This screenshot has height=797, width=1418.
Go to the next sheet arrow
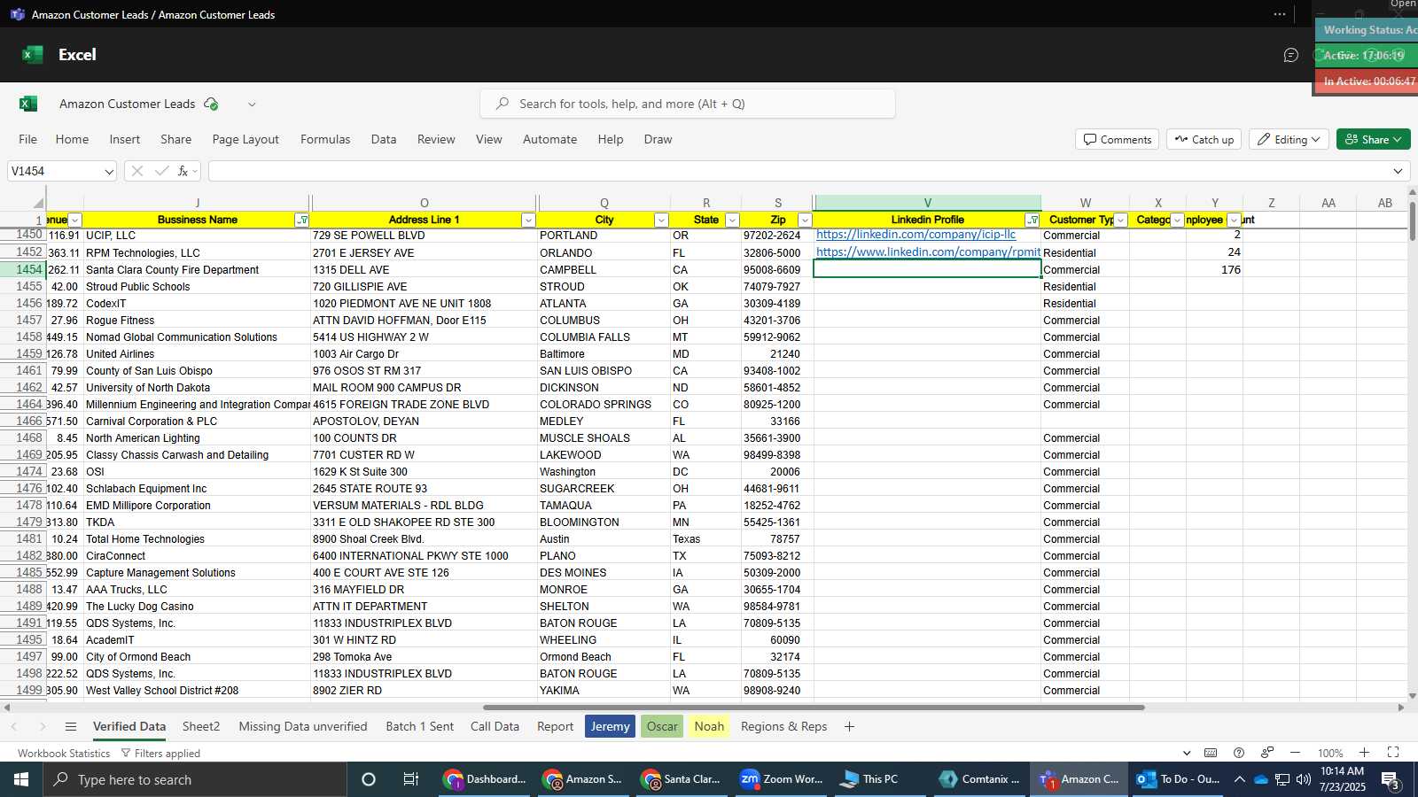pyautogui.click(x=42, y=727)
